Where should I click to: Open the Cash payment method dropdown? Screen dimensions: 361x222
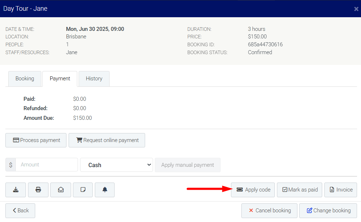116,165
